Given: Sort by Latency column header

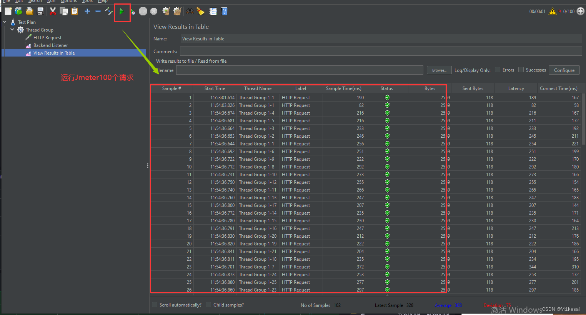Looking at the screenshot, I should coord(516,88).
